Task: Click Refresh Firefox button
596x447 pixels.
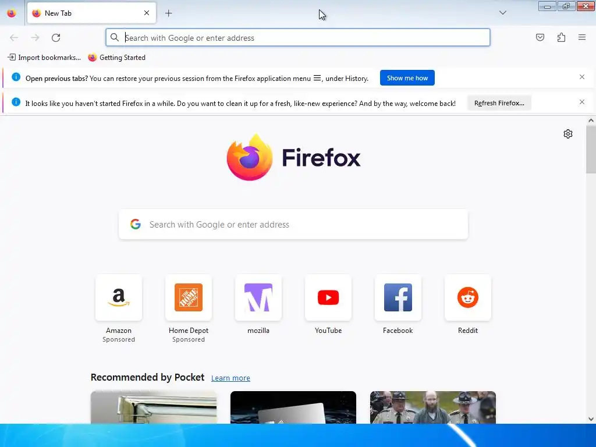Action: tap(499, 103)
